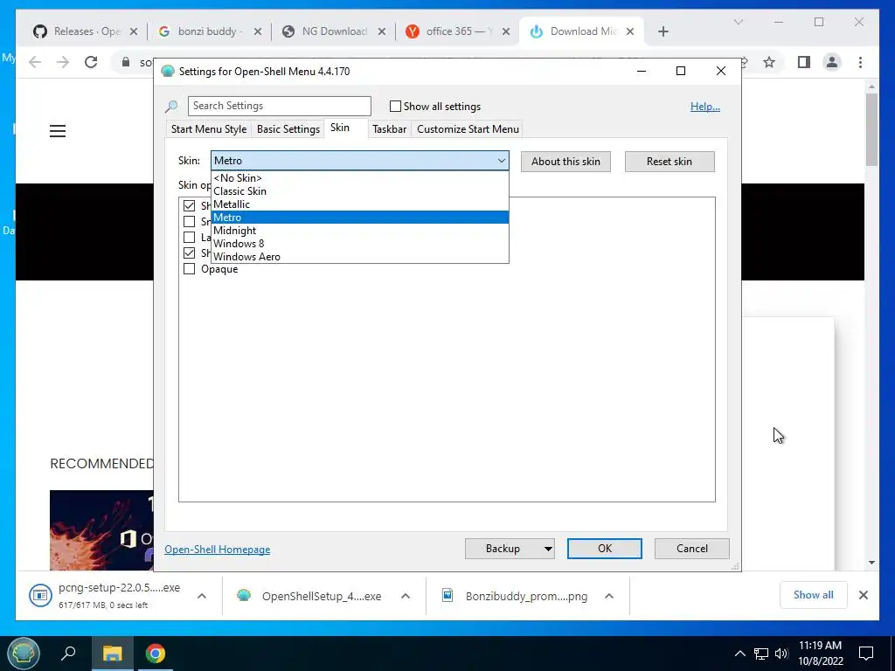Open Chrome's three-dot menu
The width and height of the screenshot is (895, 671).
point(860,62)
